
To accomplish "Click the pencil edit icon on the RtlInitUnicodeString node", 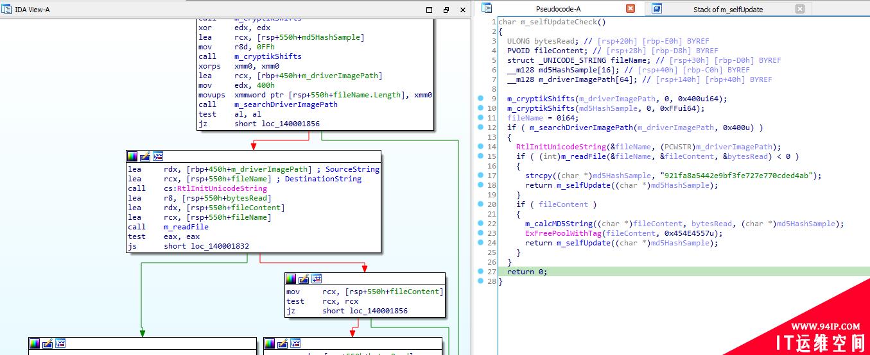I will (145, 156).
